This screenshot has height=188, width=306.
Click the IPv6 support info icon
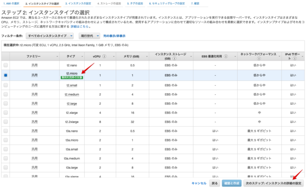[295, 59]
